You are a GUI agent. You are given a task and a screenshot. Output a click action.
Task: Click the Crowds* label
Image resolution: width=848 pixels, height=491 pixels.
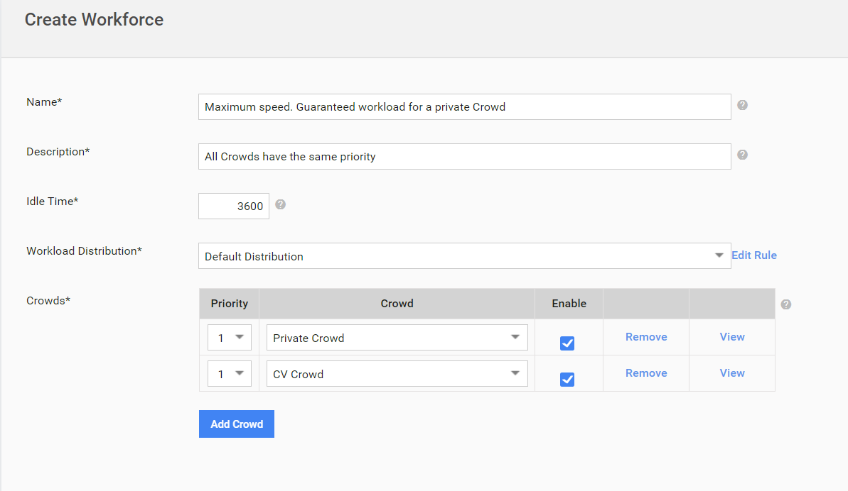coord(48,301)
